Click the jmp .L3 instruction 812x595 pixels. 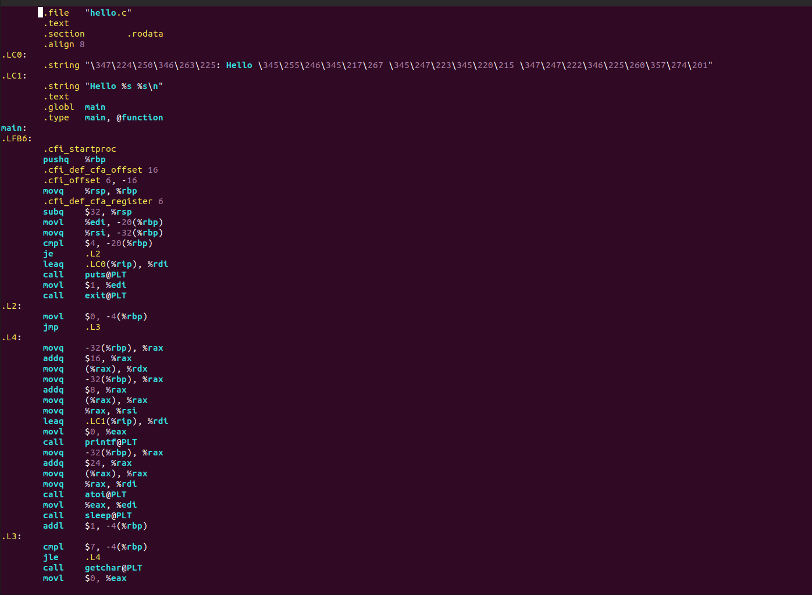point(72,327)
